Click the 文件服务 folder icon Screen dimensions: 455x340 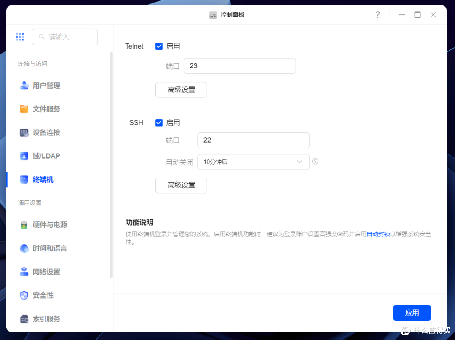[24, 109]
